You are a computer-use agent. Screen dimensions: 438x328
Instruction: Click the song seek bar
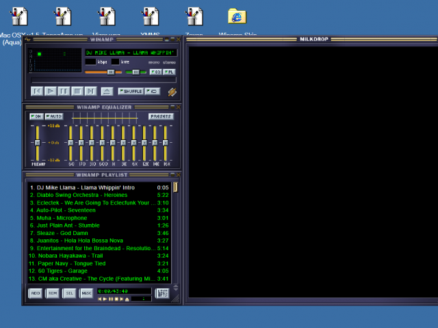103,80
